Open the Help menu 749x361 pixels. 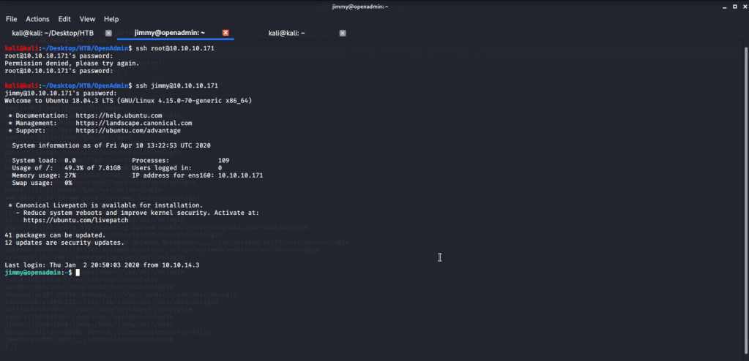click(111, 18)
